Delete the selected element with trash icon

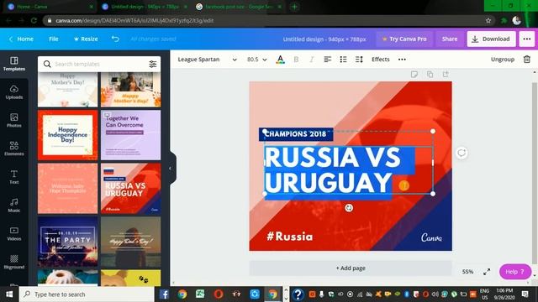(527, 60)
